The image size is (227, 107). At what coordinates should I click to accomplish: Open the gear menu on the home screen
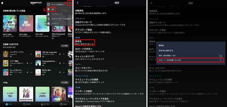[x=70, y=3]
